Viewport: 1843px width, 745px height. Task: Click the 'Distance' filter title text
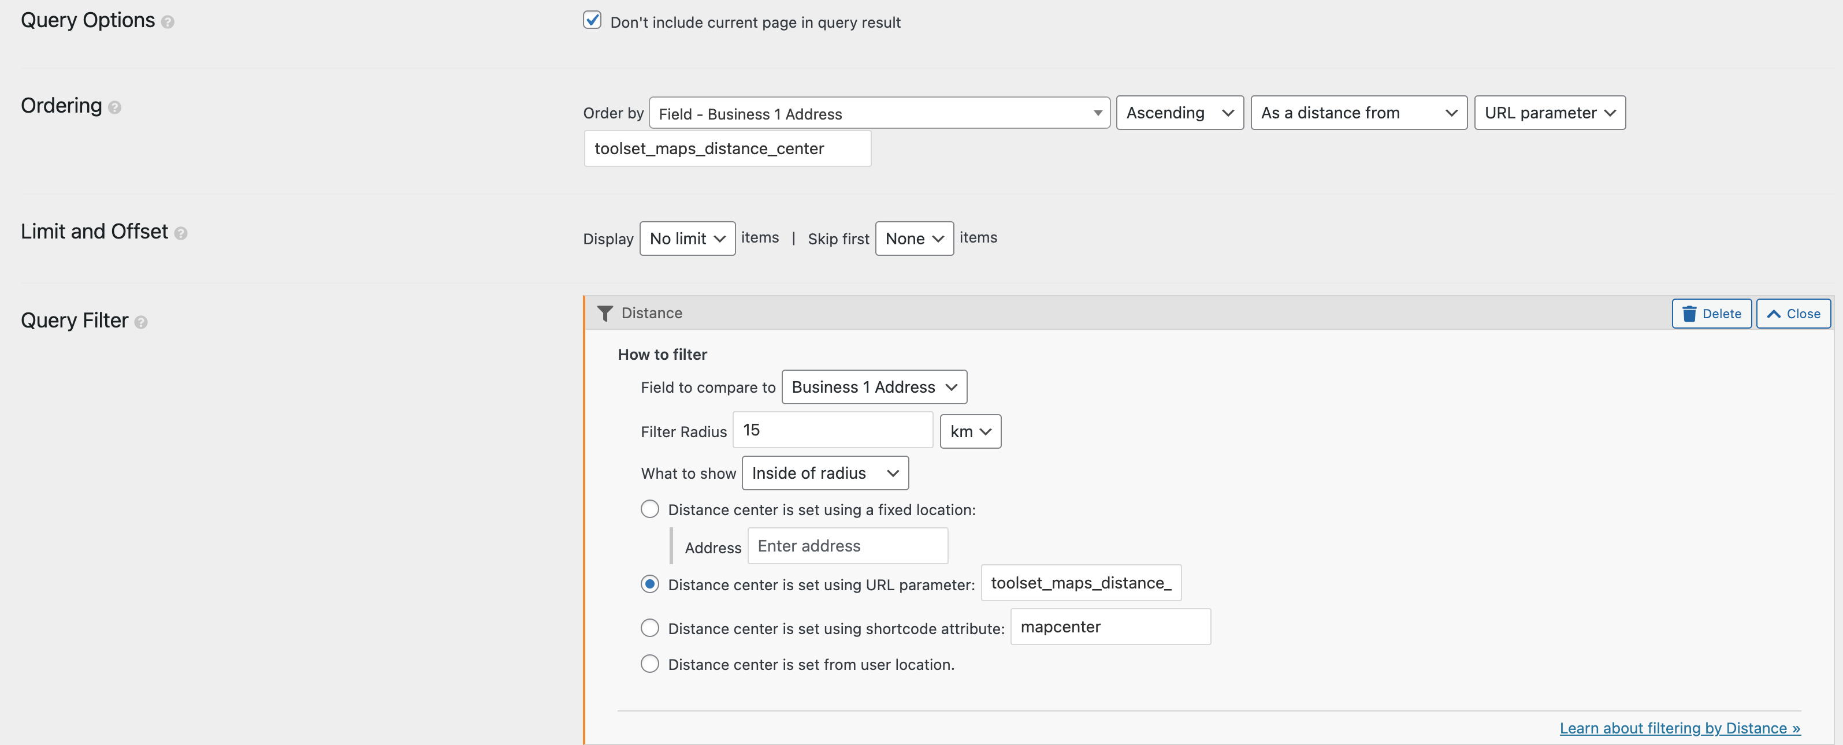click(x=651, y=313)
